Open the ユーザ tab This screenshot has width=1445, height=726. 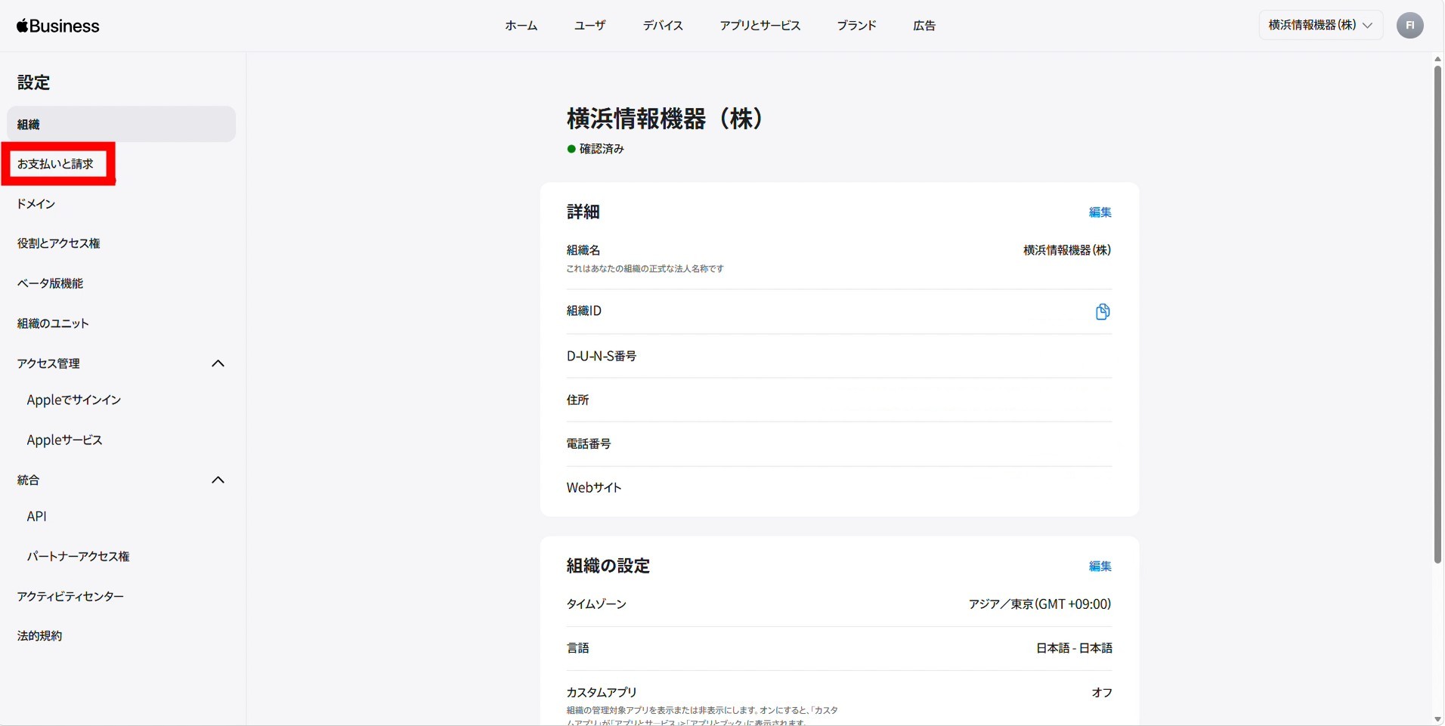tap(590, 26)
